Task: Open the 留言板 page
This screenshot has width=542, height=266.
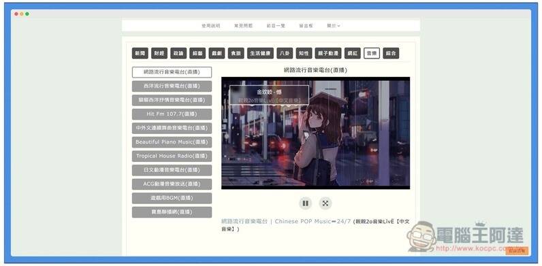Action: 306,26
